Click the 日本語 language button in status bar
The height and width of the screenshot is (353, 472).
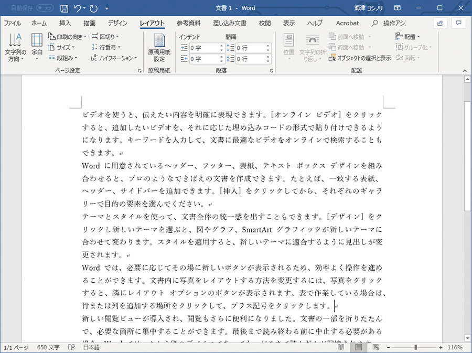coord(91,347)
